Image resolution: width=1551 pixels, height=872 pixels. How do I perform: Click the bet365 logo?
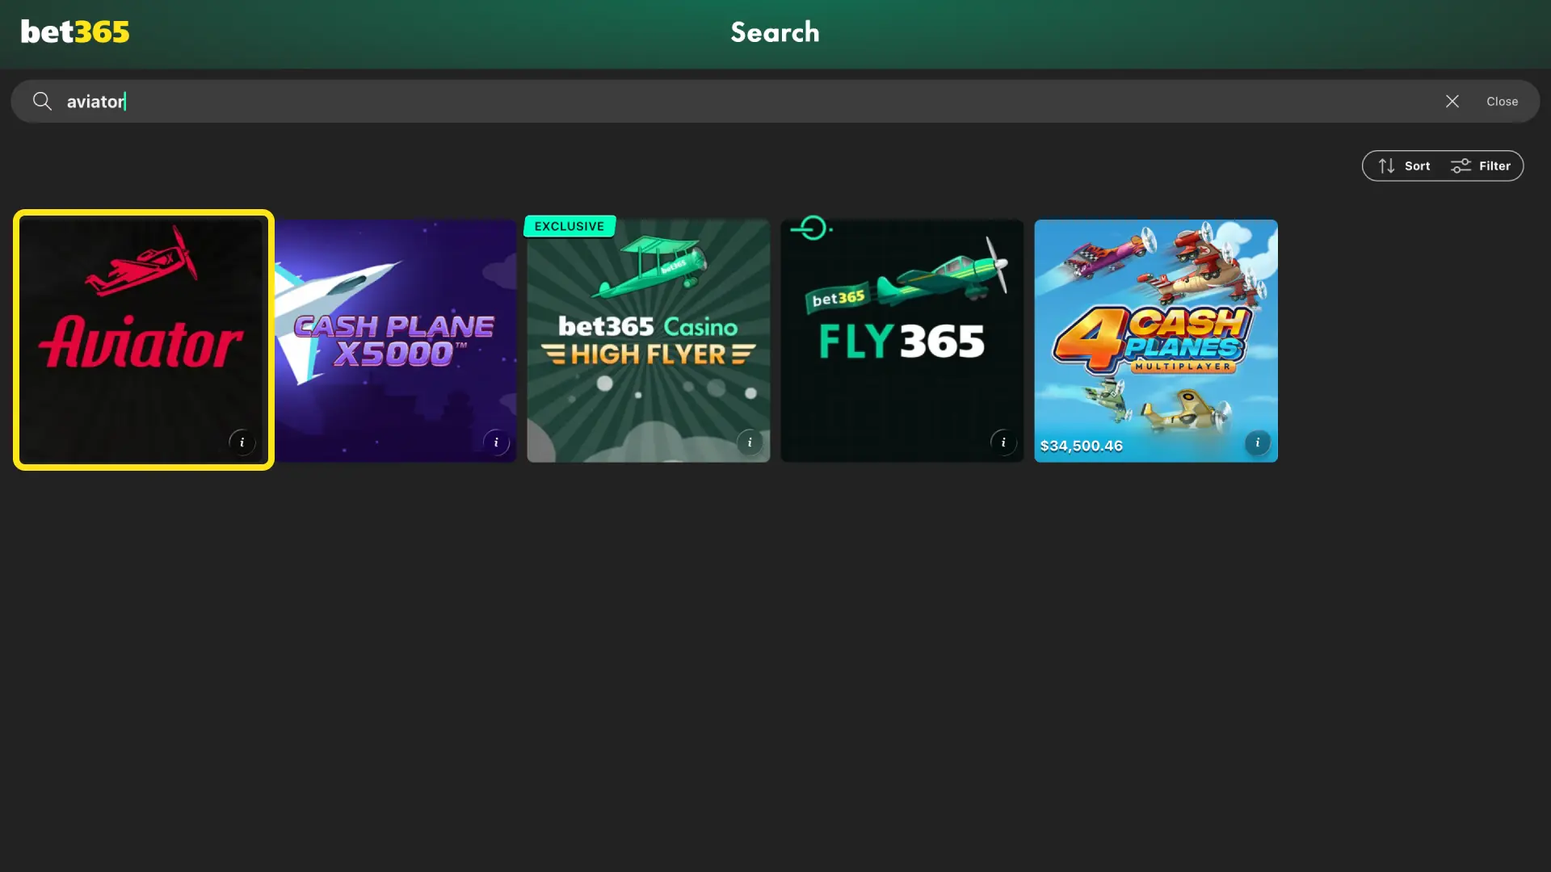(x=75, y=32)
